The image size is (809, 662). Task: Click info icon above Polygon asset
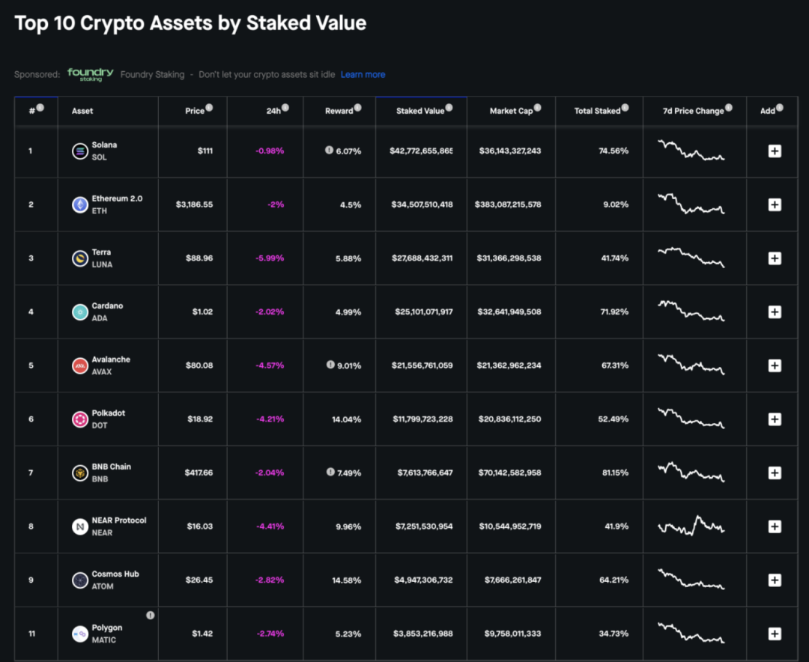[x=151, y=615]
